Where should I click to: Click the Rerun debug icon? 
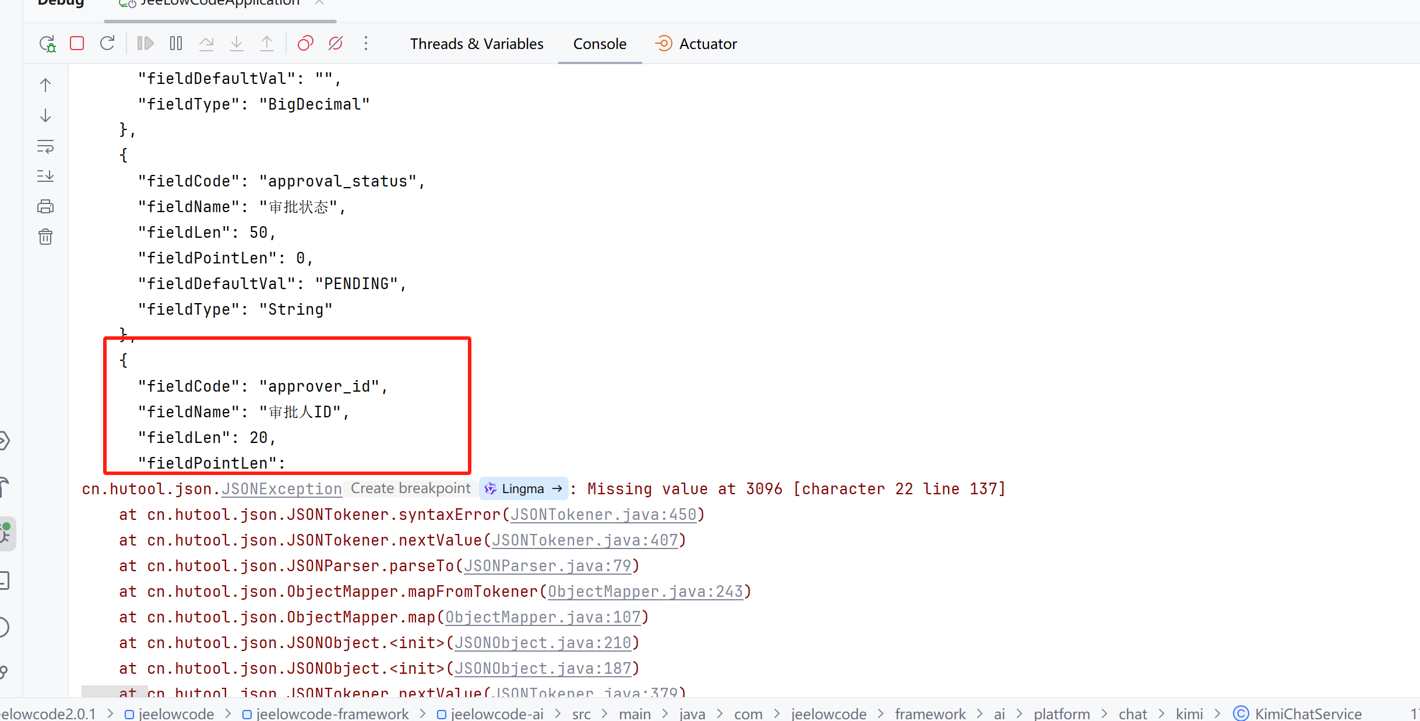point(47,44)
